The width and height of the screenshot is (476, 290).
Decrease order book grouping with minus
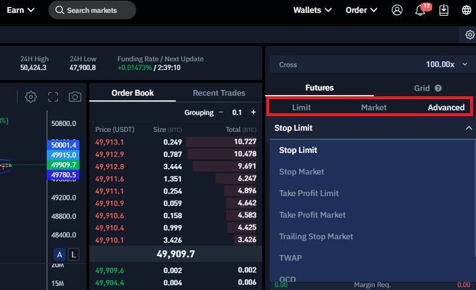tap(221, 112)
